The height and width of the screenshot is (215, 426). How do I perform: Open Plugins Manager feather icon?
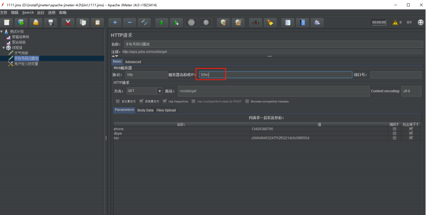(317, 22)
